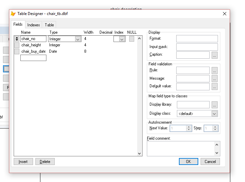Screen dimensions: 245x182
Task: Select the chair_height row selector button
Action: pos(17,45)
